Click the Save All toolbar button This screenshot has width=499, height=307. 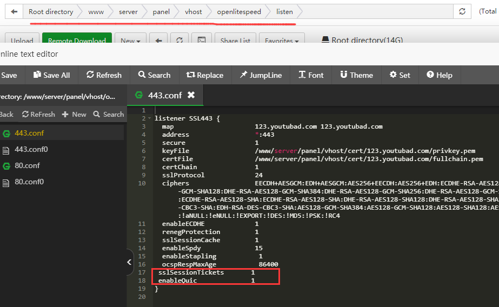click(51, 75)
